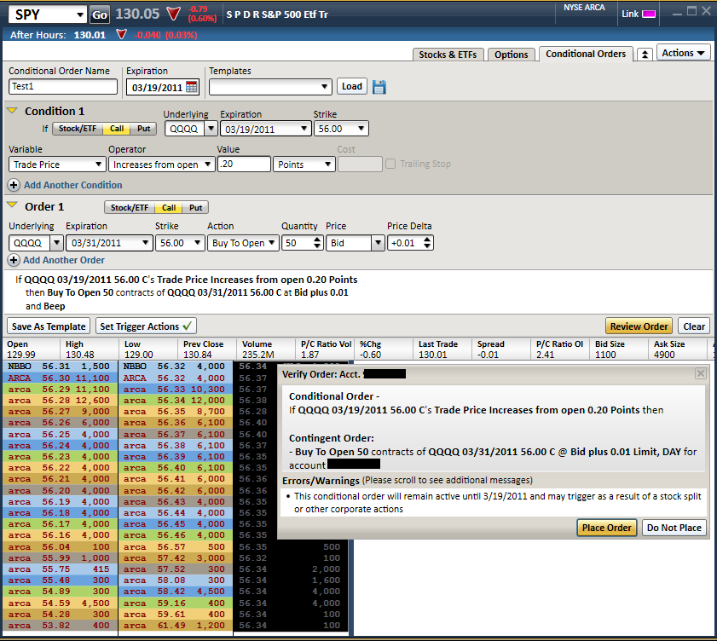Click Save As Template button

(49, 326)
